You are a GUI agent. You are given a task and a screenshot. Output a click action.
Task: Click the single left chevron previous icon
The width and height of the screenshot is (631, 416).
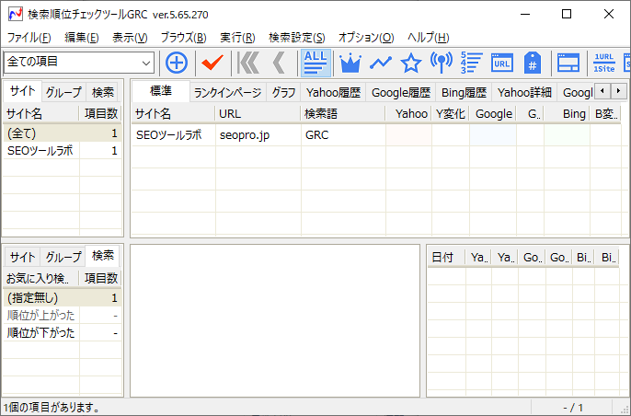click(279, 64)
